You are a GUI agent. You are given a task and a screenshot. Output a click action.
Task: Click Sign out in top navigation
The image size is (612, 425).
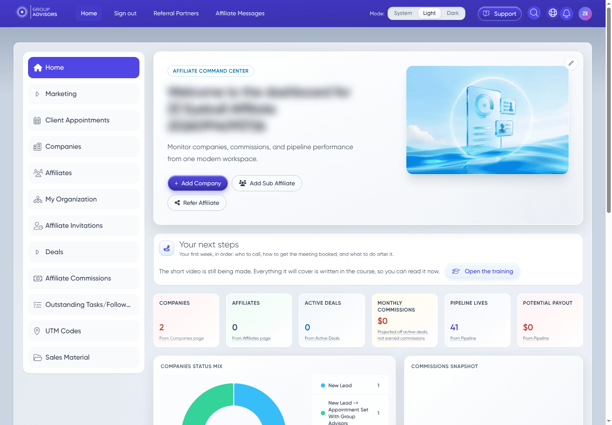coord(125,14)
